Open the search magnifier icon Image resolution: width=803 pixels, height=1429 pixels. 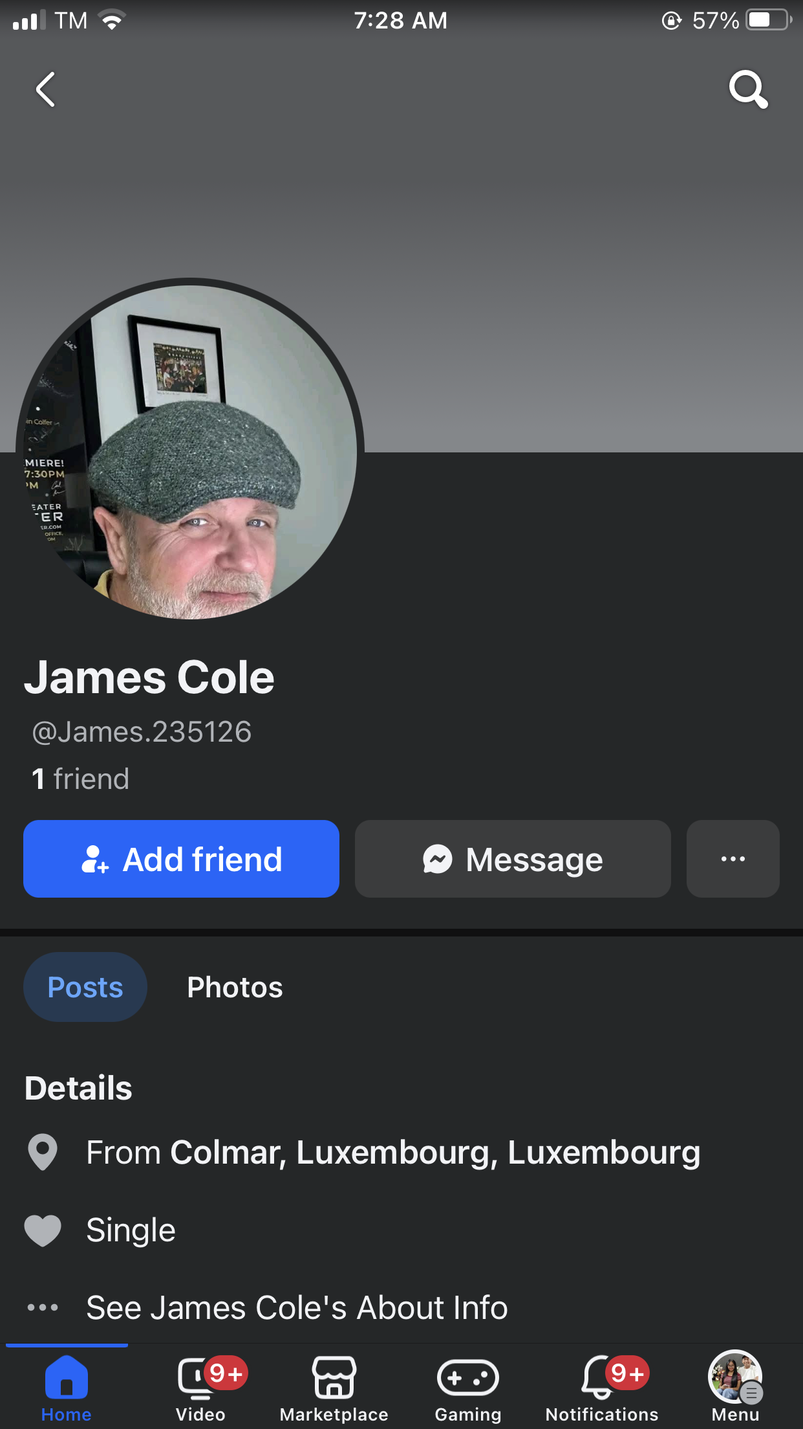748,89
